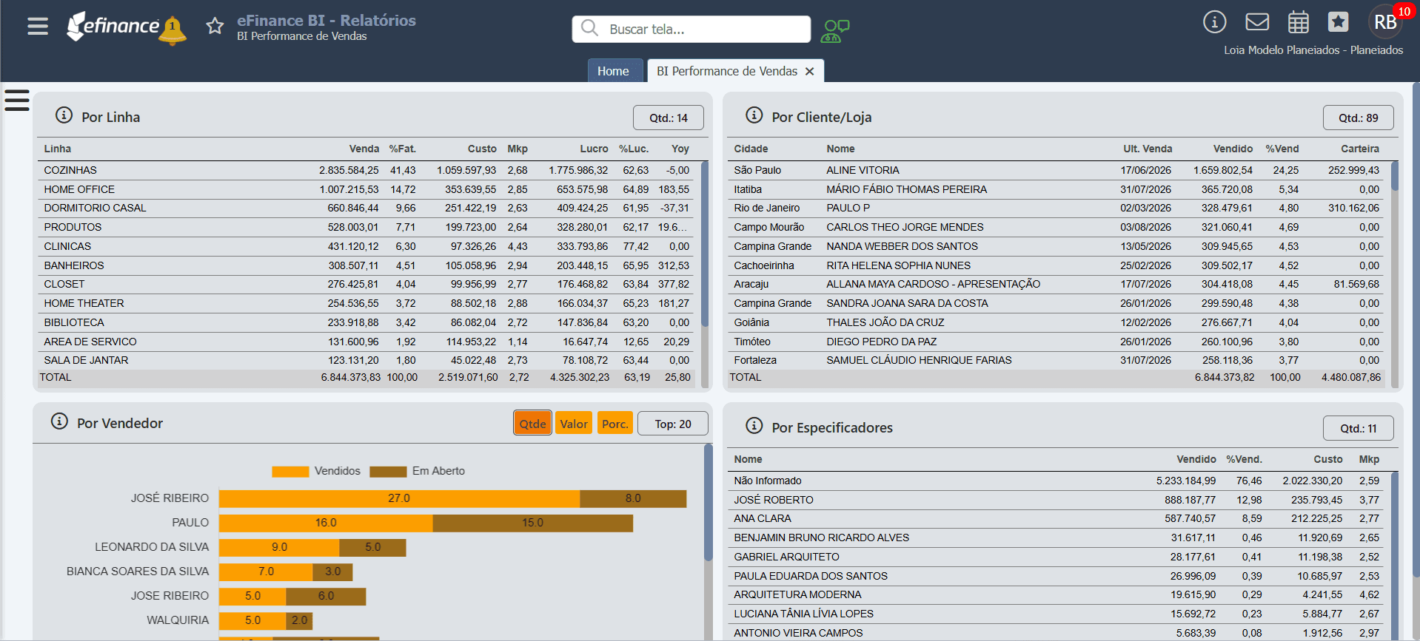Sort clients by Ult. Venda column
Viewport: 1420px width, 641px height.
click(x=1148, y=149)
